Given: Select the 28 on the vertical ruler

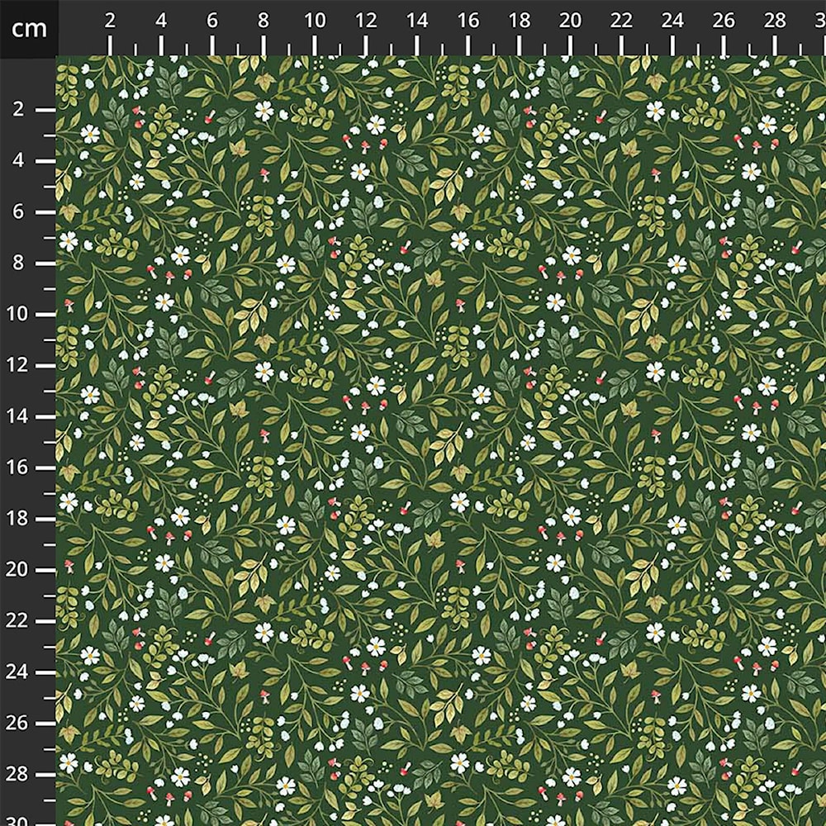Looking at the screenshot, I should (x=17, y=774).
